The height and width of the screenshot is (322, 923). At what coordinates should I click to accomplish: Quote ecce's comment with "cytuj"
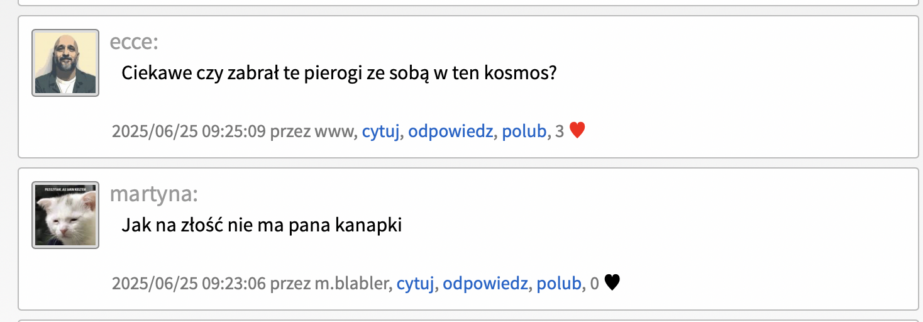[380, 132]
